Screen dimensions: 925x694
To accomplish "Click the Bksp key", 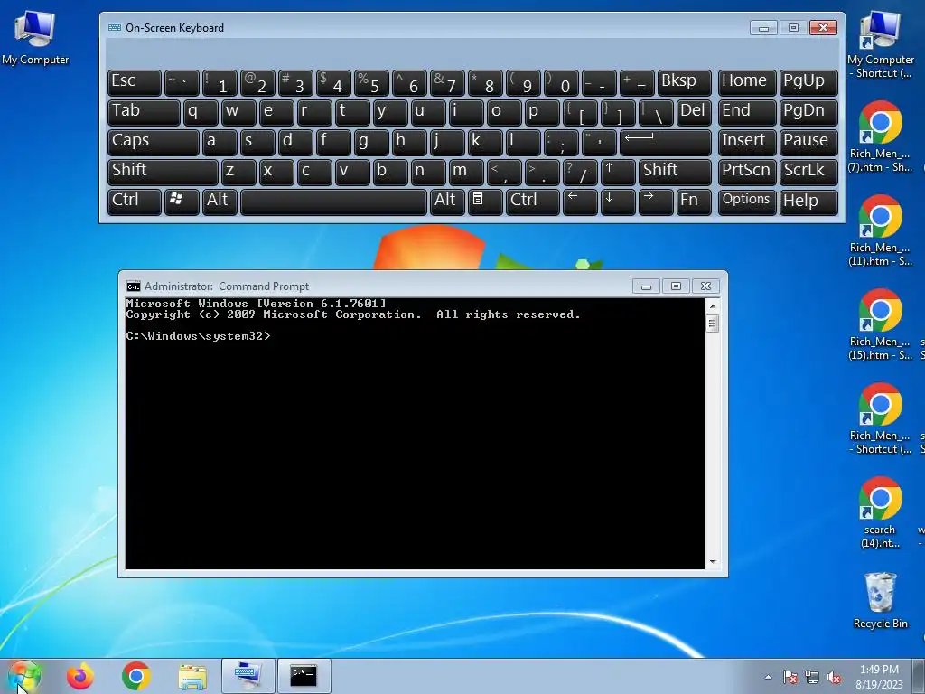I will point(685,82).
